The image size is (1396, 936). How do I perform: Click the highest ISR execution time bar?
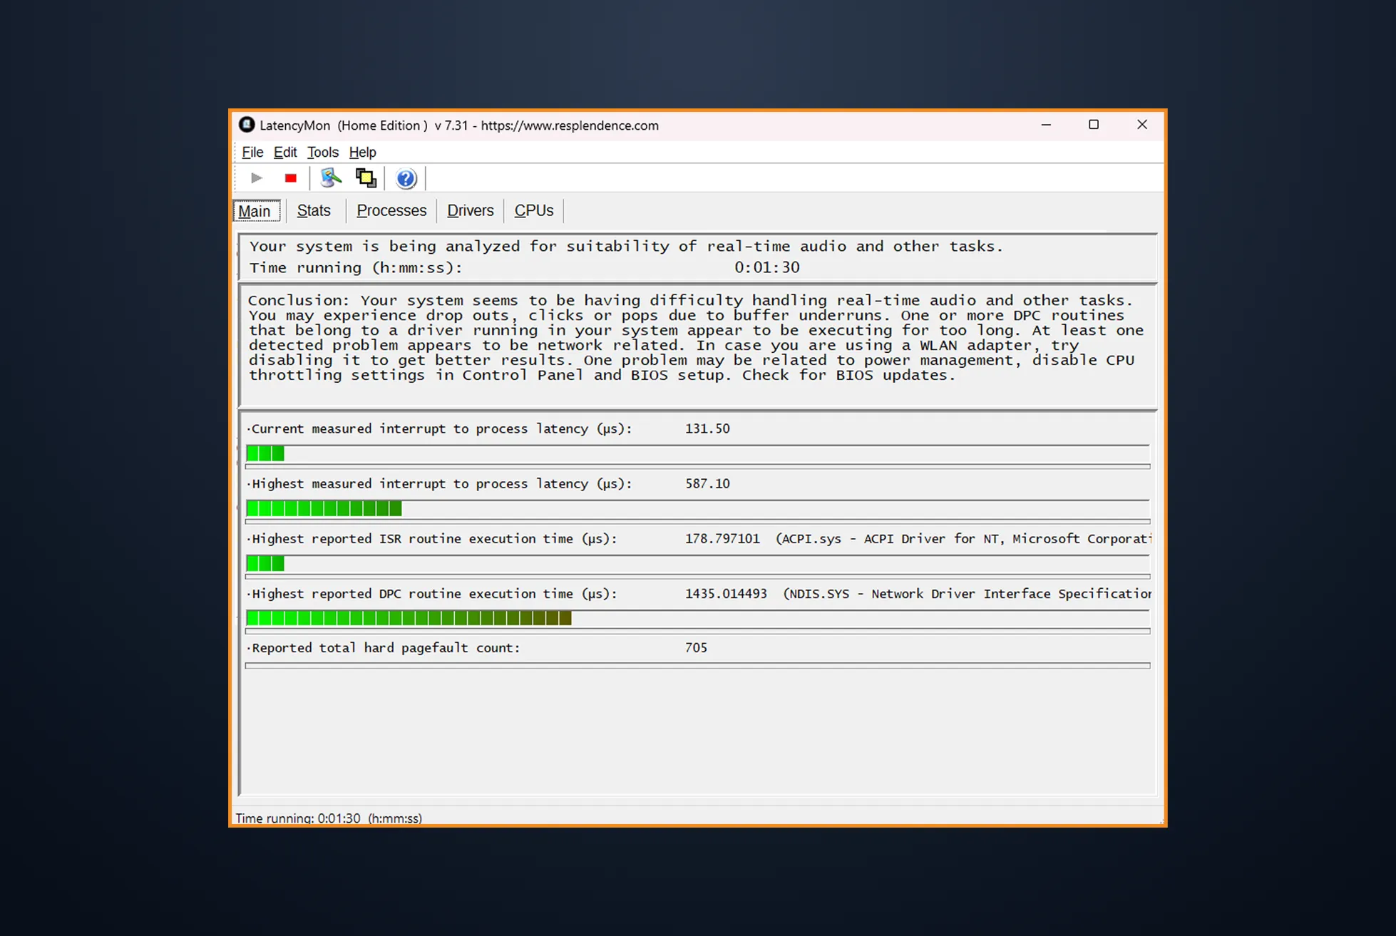click(697, 563)
